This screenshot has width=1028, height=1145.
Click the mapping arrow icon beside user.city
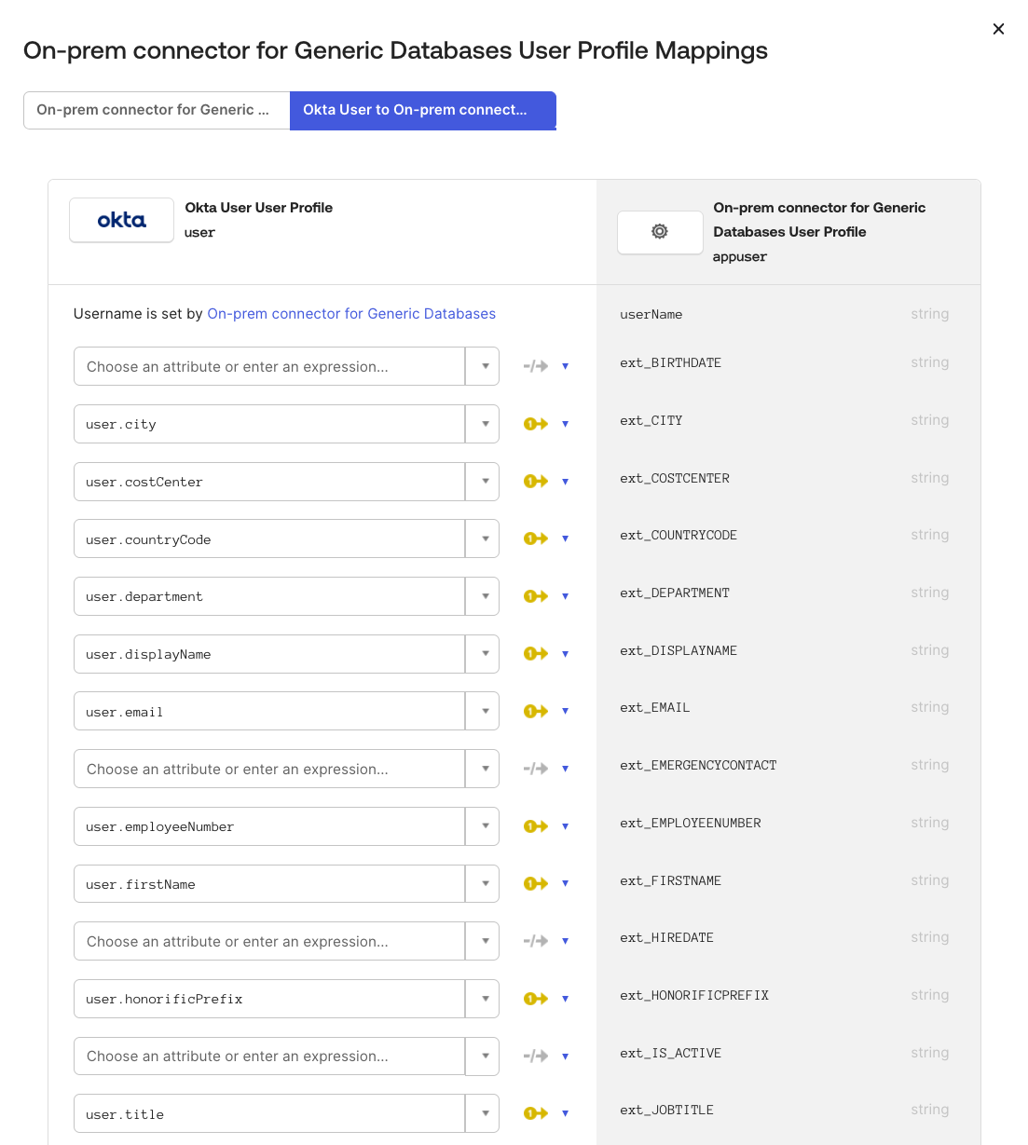[x=534, y=423]
